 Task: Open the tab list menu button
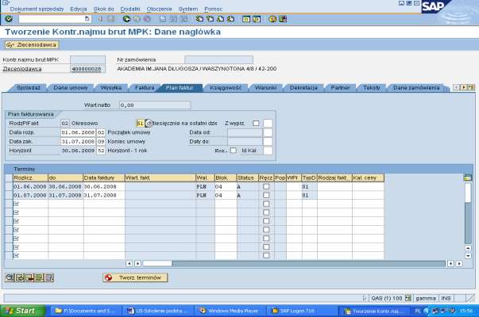tap(471, 87)
